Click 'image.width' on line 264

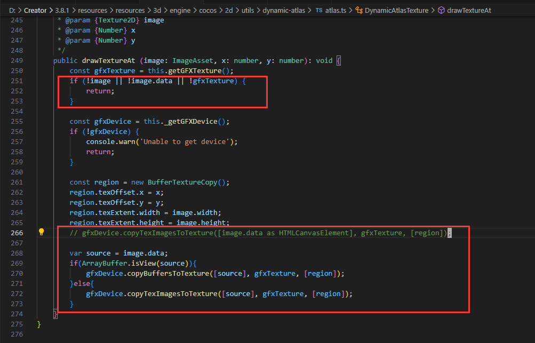click(x=195, y=213)
